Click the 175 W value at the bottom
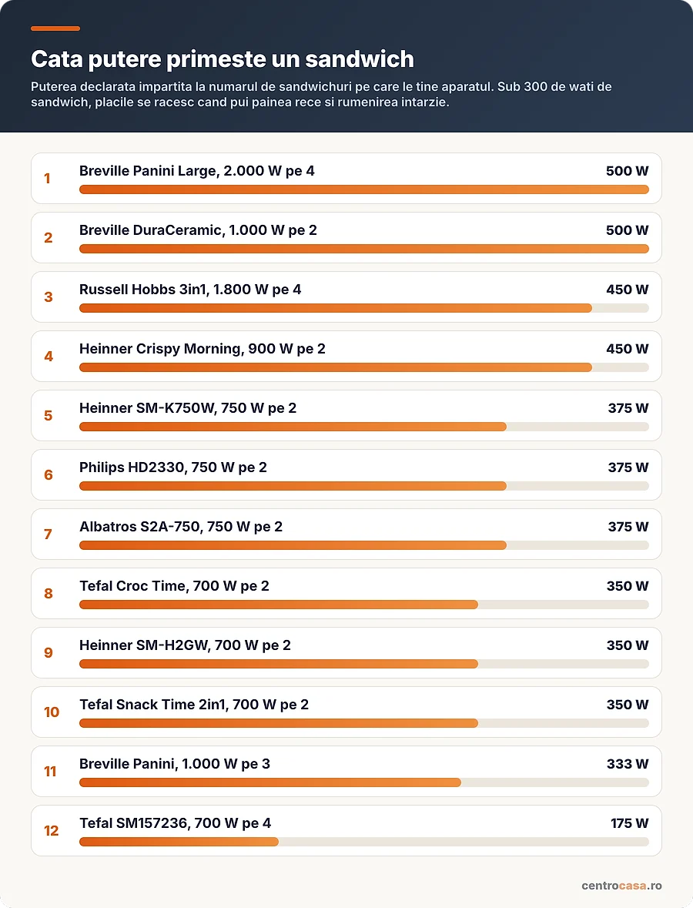This screenshot has width=693, height=908. [x=629, y=823]
